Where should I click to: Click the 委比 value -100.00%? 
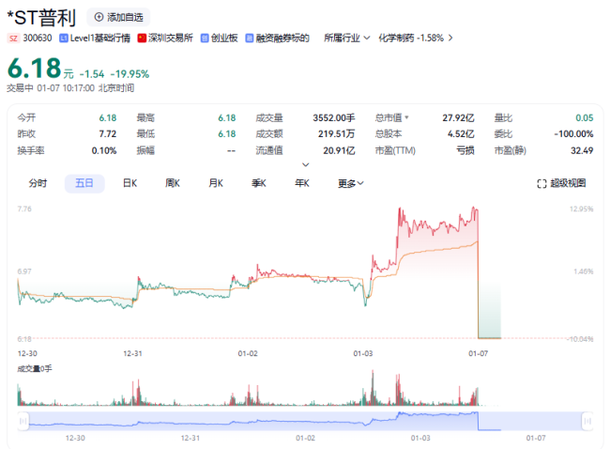click(573, 134)
